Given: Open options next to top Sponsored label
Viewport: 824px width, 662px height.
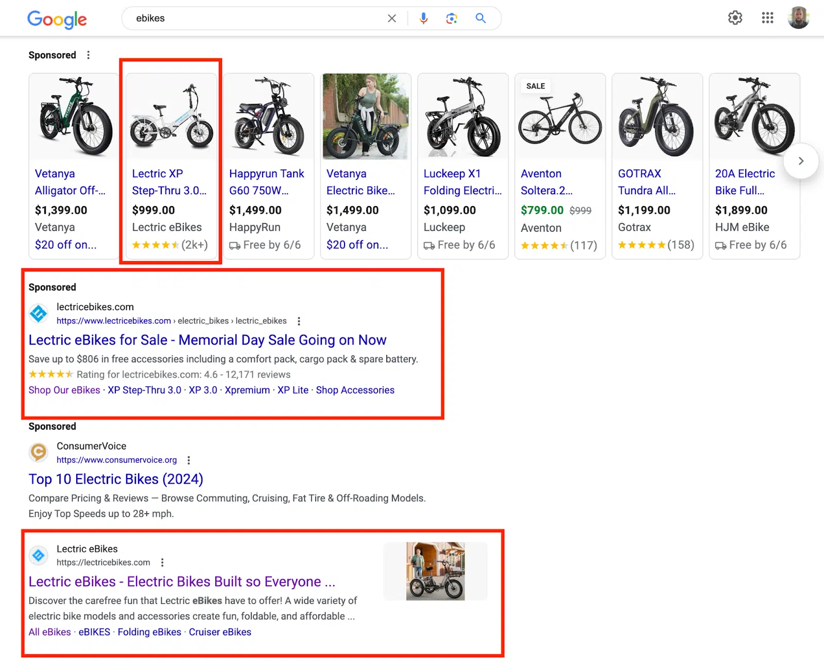Looking at the screenshot, I should coord(89,55).
